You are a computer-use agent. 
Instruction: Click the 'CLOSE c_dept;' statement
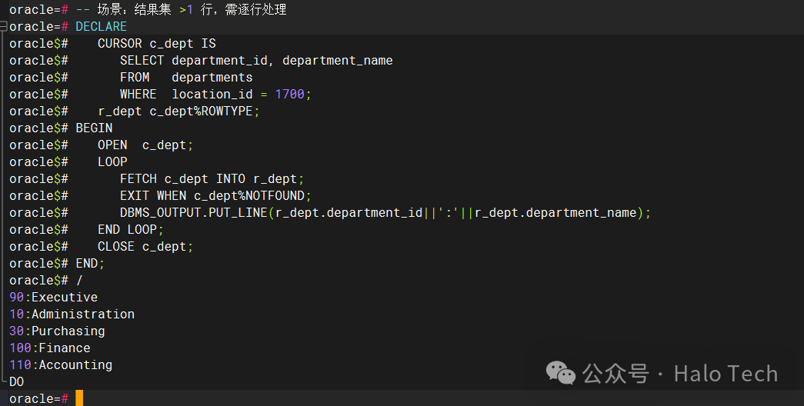click(x=145, y=247)
